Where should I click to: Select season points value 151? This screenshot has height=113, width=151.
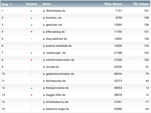click(146, 32)
